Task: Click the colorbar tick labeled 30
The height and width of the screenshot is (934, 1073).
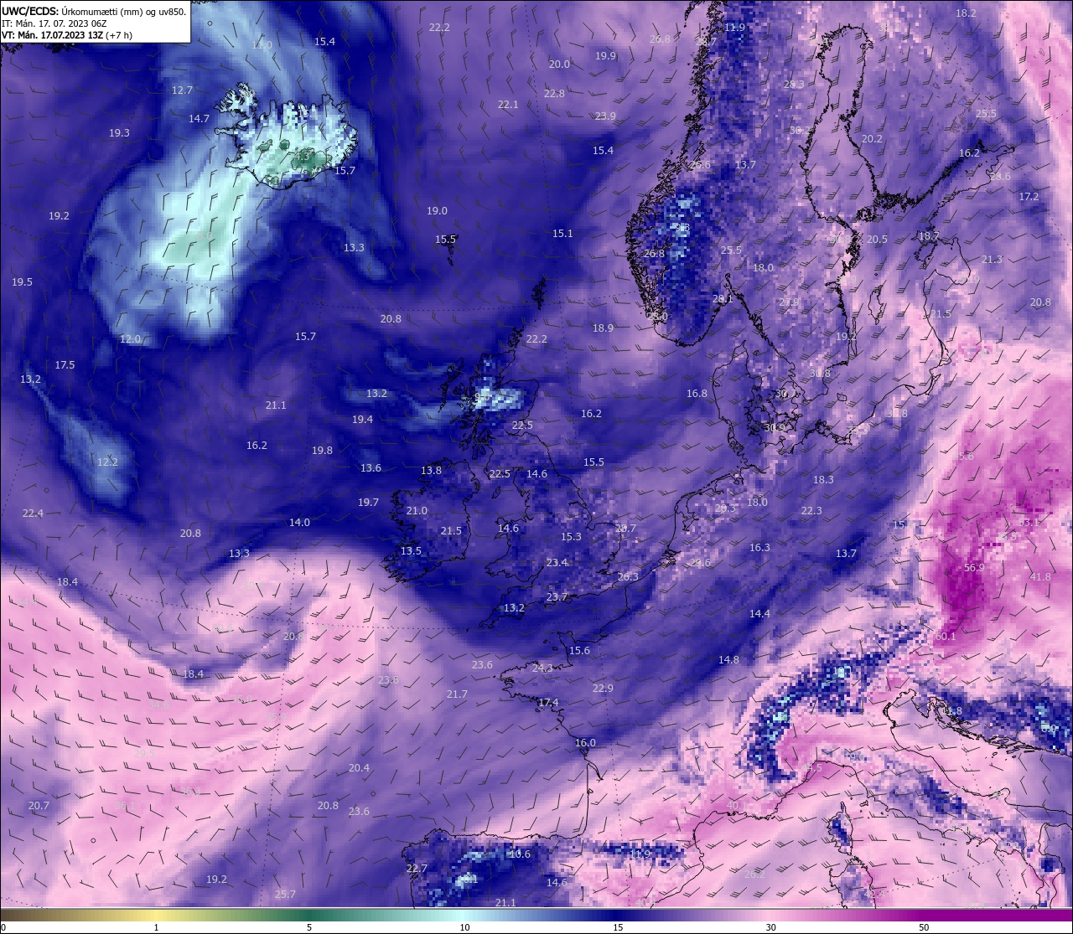Action: pos(770,927)
